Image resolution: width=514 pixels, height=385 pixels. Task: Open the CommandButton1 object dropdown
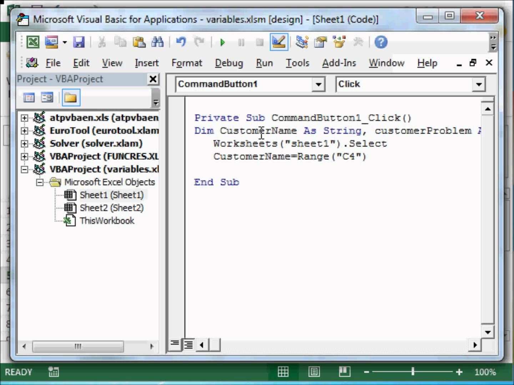(x=318, y=84)
